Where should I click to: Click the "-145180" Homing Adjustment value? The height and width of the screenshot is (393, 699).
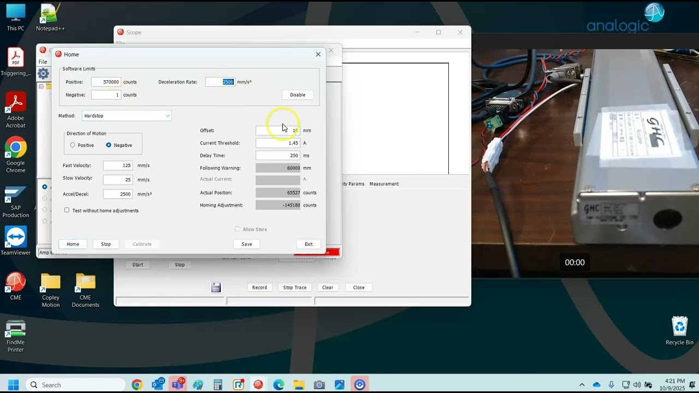(278, 205)
